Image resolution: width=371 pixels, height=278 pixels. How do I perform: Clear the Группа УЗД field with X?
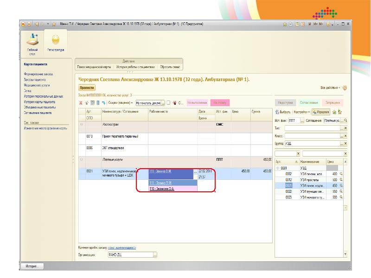pyautogui.click(x=345, y=144)
